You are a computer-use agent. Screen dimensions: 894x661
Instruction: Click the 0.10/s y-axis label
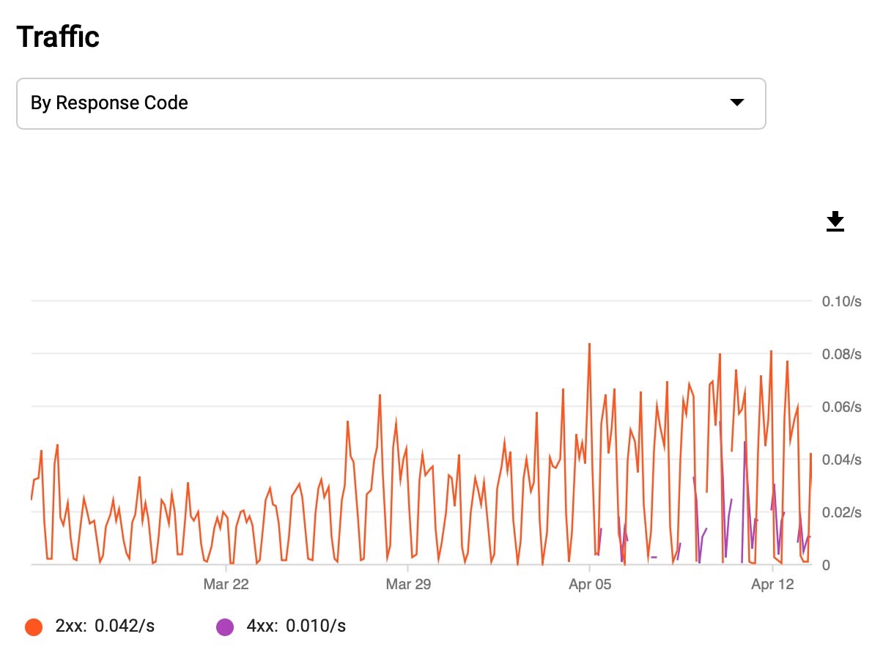pos(842,301)
